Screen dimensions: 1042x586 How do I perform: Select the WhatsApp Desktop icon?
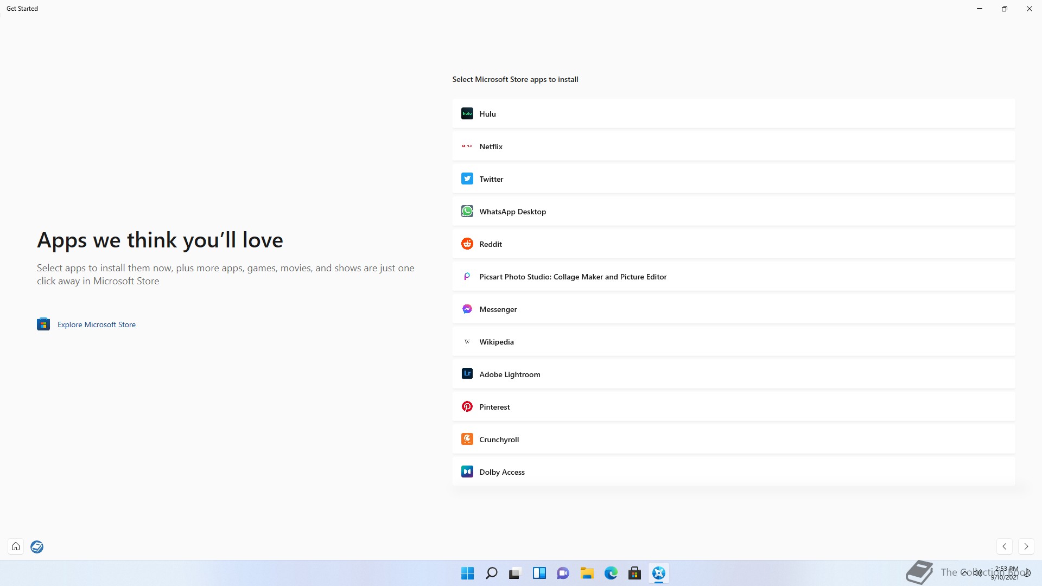(x=467, y=211)
